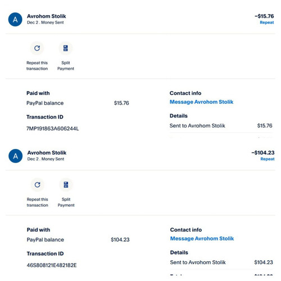281x281 pixels.
Task: Select the 'Split Payment' label for $15.76
Action: click(x=66, y=66)
